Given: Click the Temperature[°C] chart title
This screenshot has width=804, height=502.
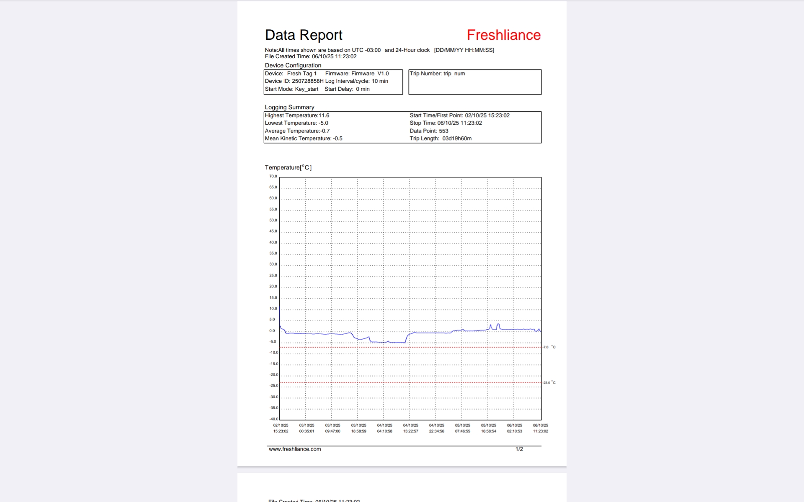Looking at the screenshot, I should [x=288, y=167].
